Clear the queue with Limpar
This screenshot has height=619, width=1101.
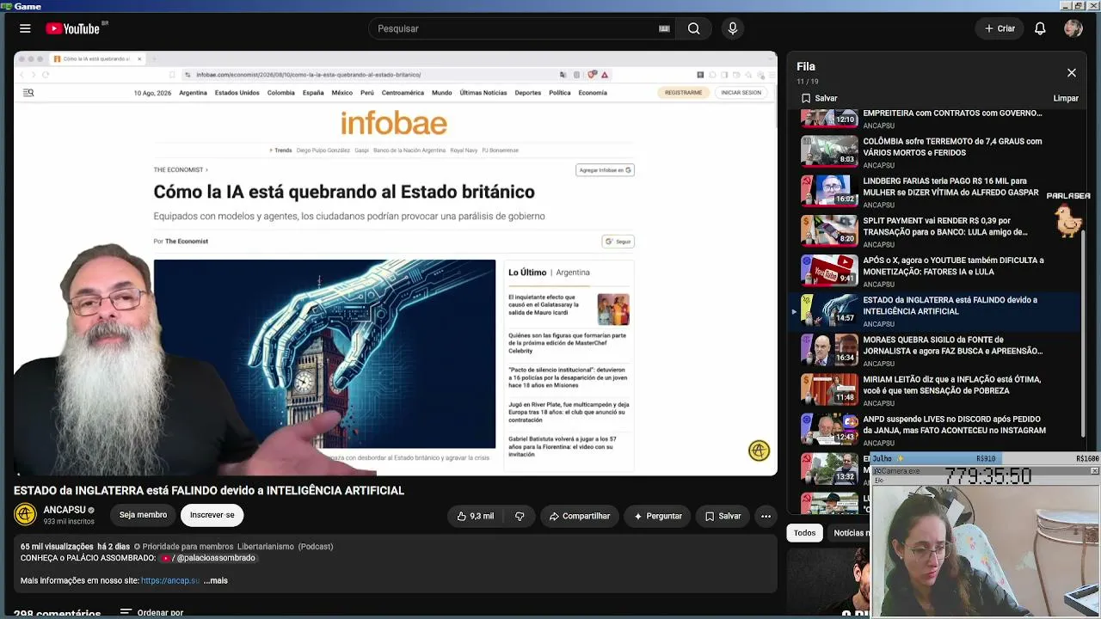1066,98
